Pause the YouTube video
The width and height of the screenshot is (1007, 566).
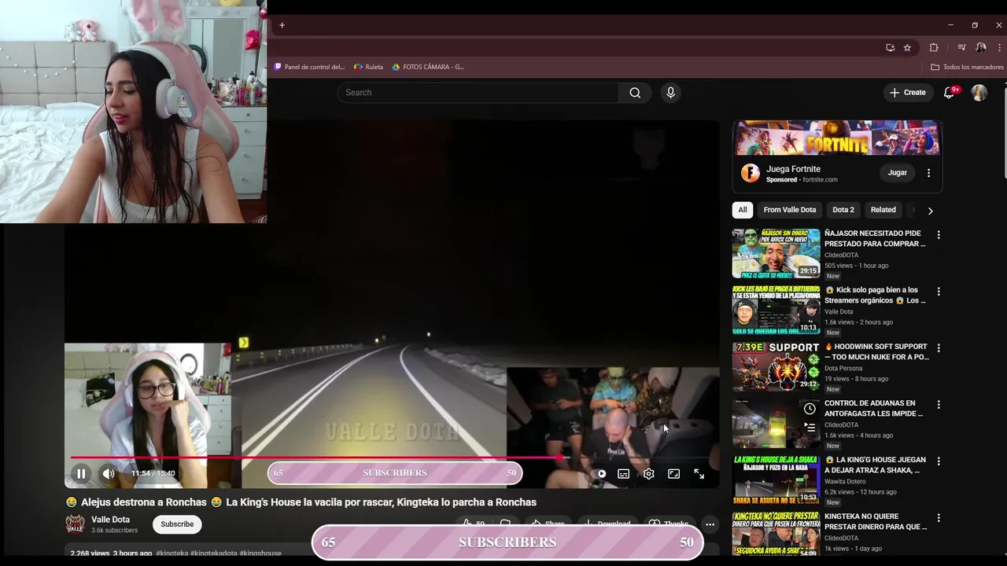coord(81,473)
